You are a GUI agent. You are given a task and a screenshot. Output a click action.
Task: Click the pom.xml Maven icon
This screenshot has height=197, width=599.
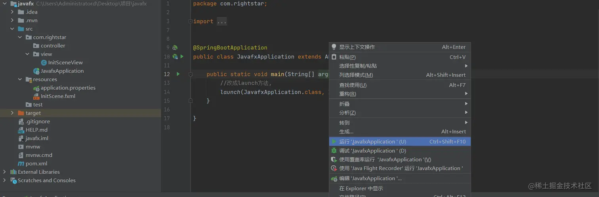point(21,163)
